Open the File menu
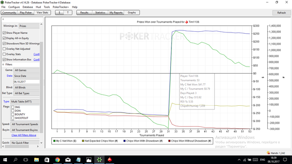The image size is (292, 164). pos(3,7)
